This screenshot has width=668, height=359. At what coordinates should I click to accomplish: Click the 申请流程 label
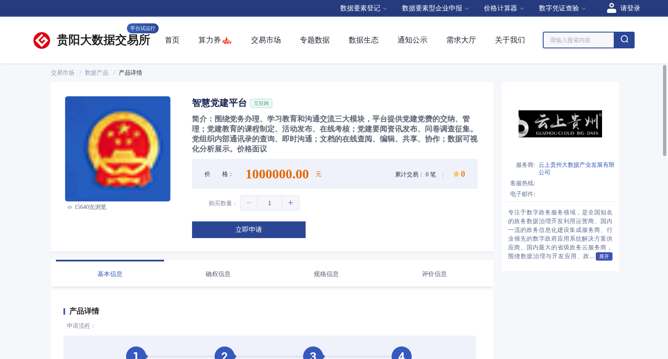tap(81, 326)
